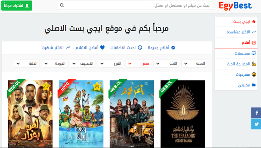Open احدث الاضافات latest additions tab
Screen dimensions: 261x148
126,48
